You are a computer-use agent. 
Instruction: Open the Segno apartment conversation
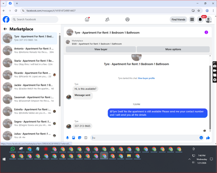[x=30, y=123]
